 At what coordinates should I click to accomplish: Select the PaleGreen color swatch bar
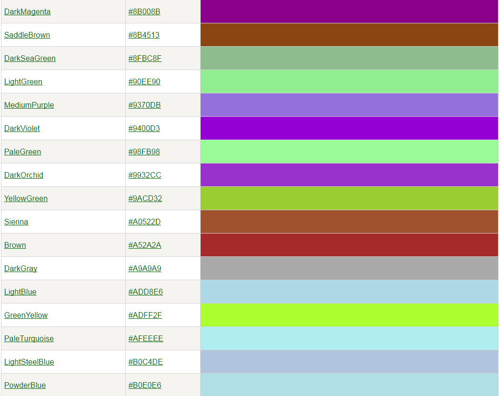pyautogui.click(x=349, y=152)
